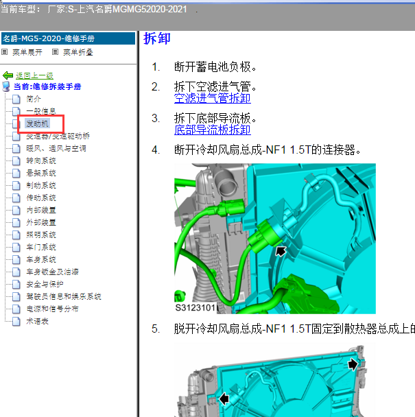Click document icon beside 变速器/变速驱动桥
This screenshot has height=417, width=415.
coord(16,136)
